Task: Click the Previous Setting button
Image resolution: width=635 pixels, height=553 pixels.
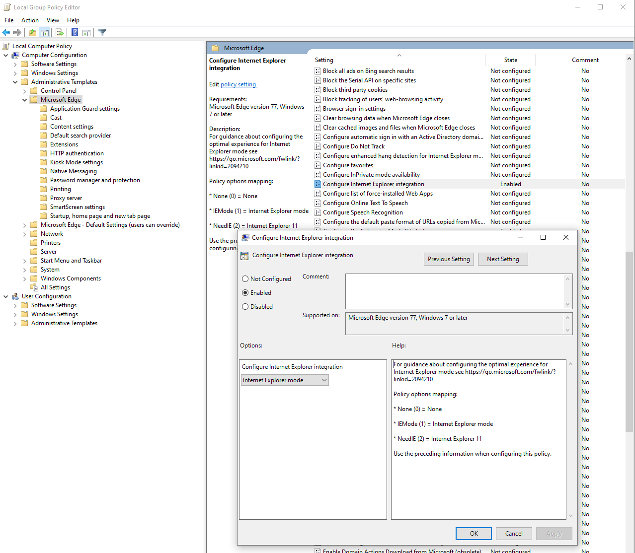Action: 449,259
